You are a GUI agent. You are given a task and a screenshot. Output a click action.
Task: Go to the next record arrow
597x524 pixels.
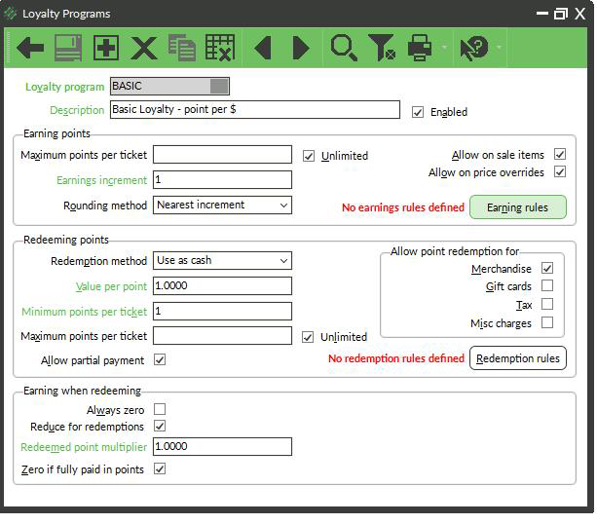tap(301, 48)
